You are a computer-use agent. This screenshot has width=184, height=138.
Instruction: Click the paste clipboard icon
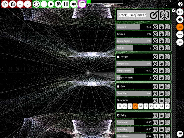(x=13, y=4)
